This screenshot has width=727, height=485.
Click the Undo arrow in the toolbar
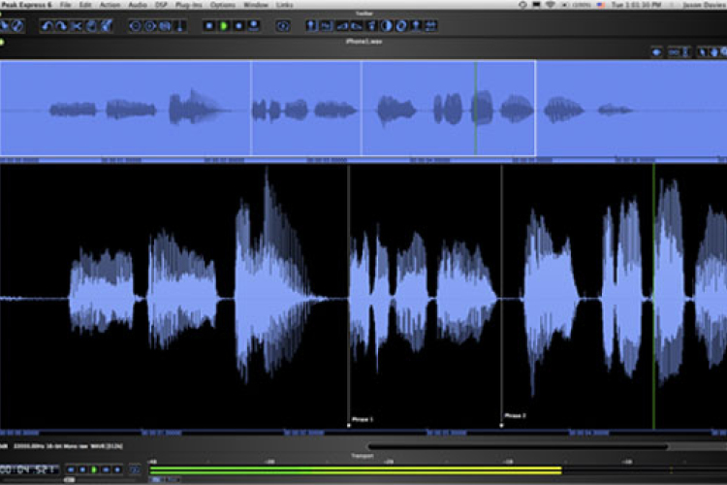coord(47,25)
